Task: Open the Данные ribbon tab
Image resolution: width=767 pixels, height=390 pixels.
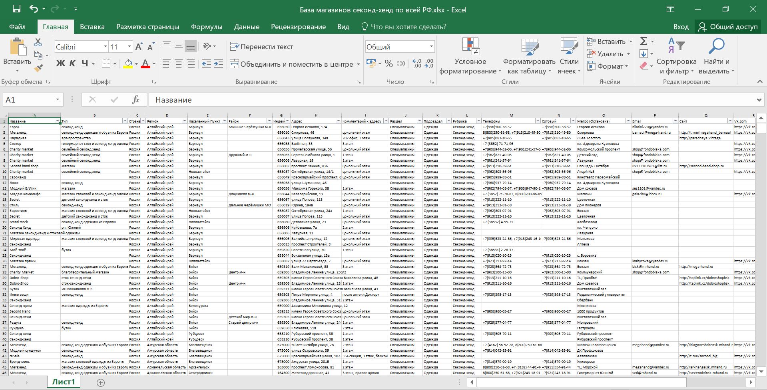Action: point(246,27)
